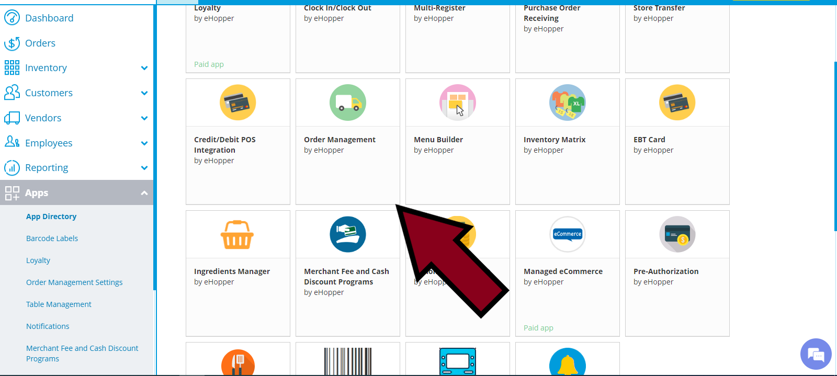837x376 pixels.
Task: Click the Pre-Authorization card title
Action: 666,271
